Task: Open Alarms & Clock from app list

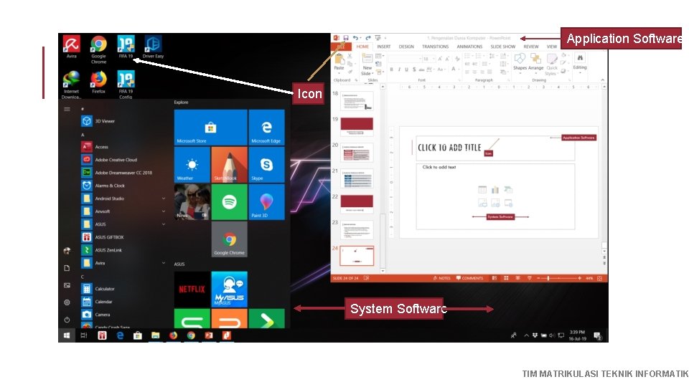Action: click(123, 186)
